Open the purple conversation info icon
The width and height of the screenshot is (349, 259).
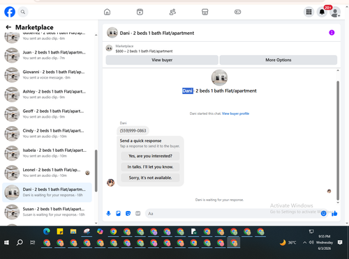pyautogui.click(x=332, y=33)
